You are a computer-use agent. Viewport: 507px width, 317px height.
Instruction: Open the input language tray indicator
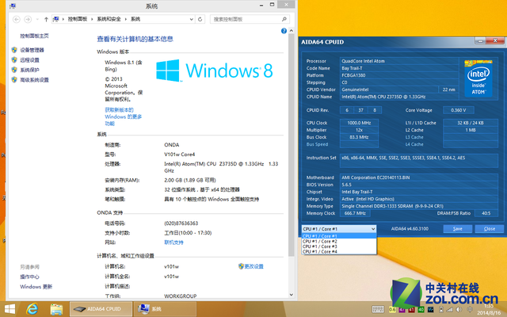tap(470, 310)
